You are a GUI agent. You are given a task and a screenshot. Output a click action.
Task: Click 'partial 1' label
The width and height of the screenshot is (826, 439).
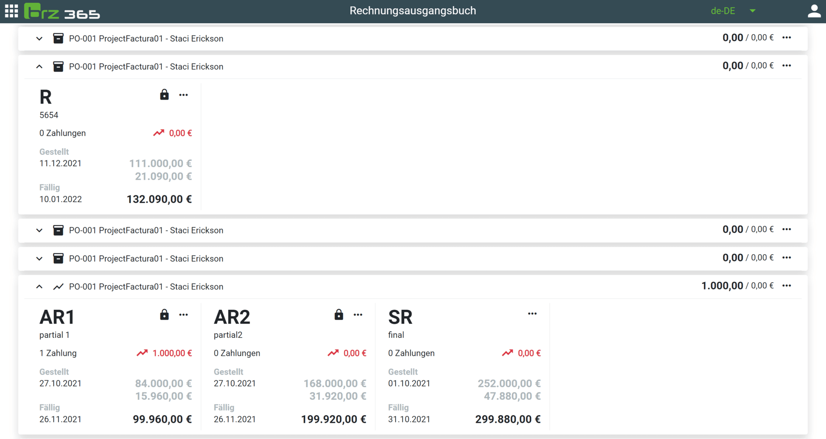tap(54, 335)
